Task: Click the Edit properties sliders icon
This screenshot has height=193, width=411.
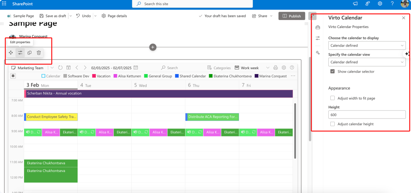Action: coord(20,52)
